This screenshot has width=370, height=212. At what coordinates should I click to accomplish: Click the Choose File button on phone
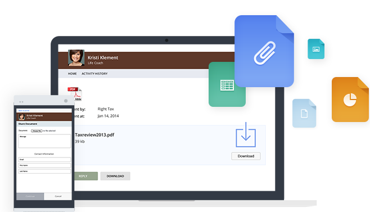(37, 130)
